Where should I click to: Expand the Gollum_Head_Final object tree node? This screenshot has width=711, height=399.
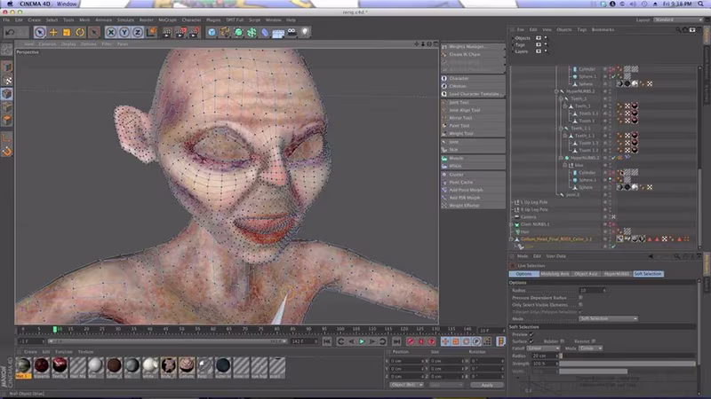(x=512, y=239)
